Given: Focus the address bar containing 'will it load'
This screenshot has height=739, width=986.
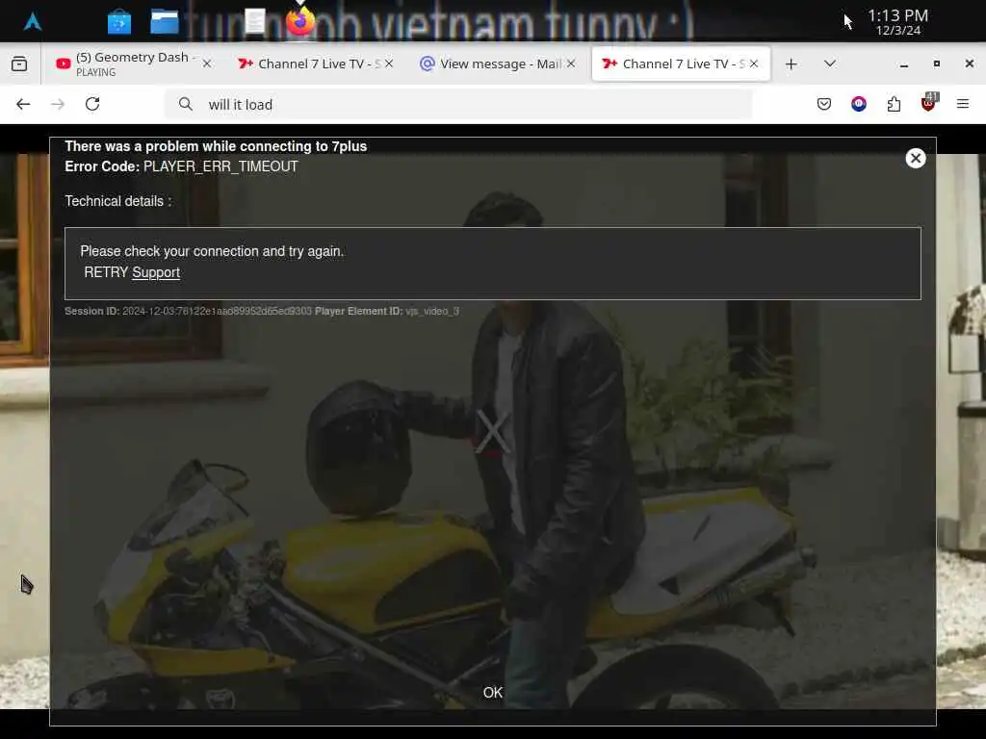Looking at the screenshot, I should (x=459, y=104).
